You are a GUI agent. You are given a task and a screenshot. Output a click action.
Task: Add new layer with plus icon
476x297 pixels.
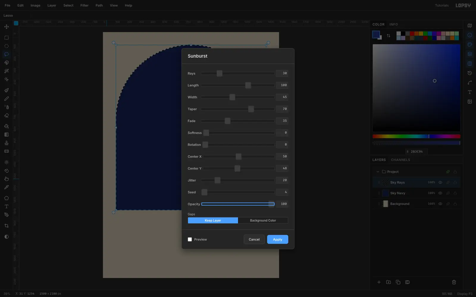[379, 282]
